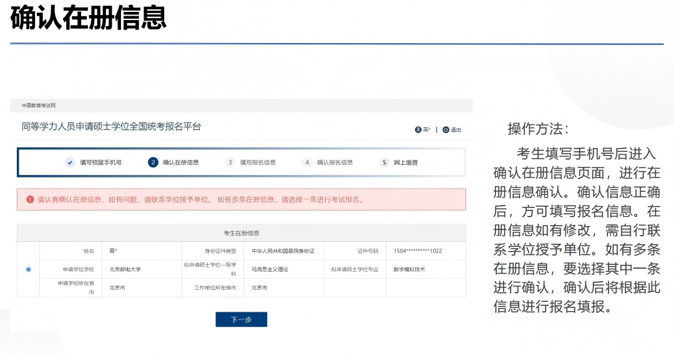Click the 操作方法 heading on the right
This screenshot has height=358, width=674.
[x=538, y=129]
